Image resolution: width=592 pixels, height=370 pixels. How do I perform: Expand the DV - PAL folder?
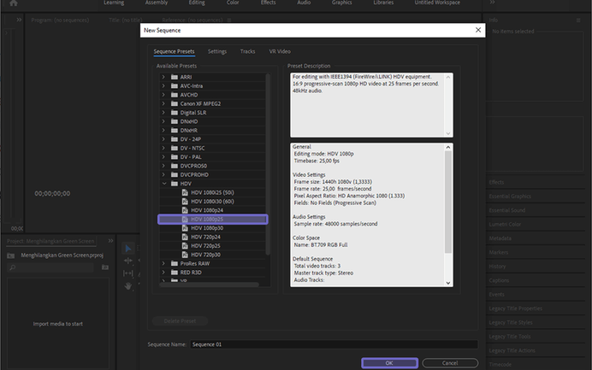164,157
